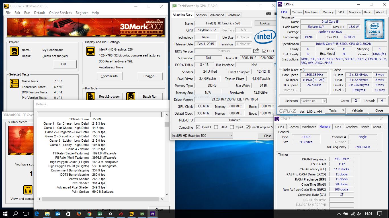The image size is (389, 218).
Task: Toggle the DirectCompute checkbox
Action: click(247, 127)
